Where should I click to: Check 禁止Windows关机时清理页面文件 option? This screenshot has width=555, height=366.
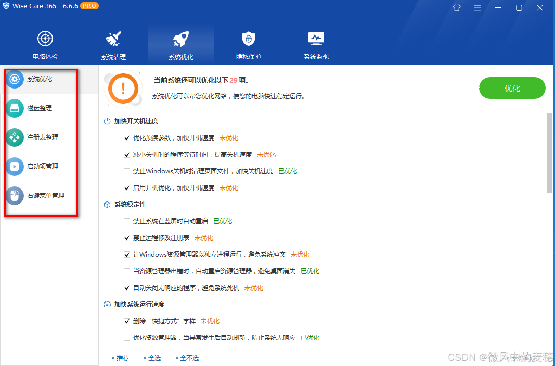coord(127,171)
